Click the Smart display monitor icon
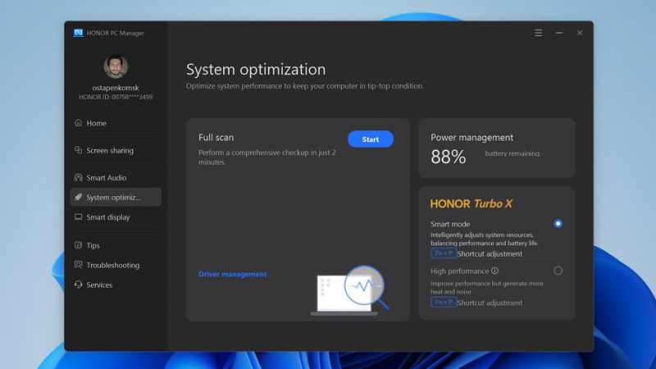 click(78, 216)
